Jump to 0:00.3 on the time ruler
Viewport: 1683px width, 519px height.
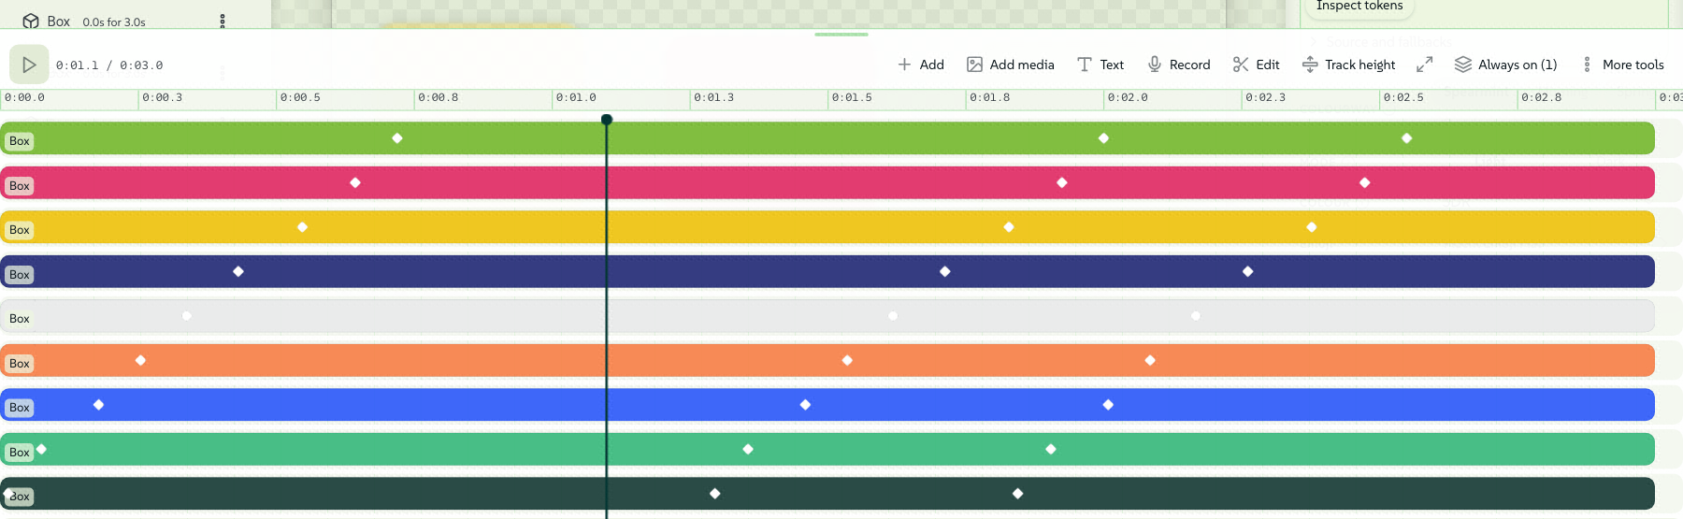coord(163,97)
